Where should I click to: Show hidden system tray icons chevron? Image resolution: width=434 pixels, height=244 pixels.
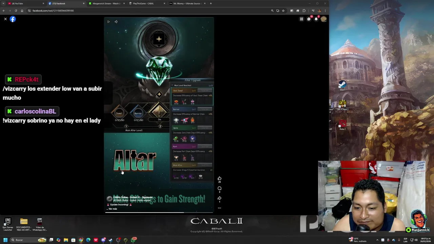click(377, 240)
